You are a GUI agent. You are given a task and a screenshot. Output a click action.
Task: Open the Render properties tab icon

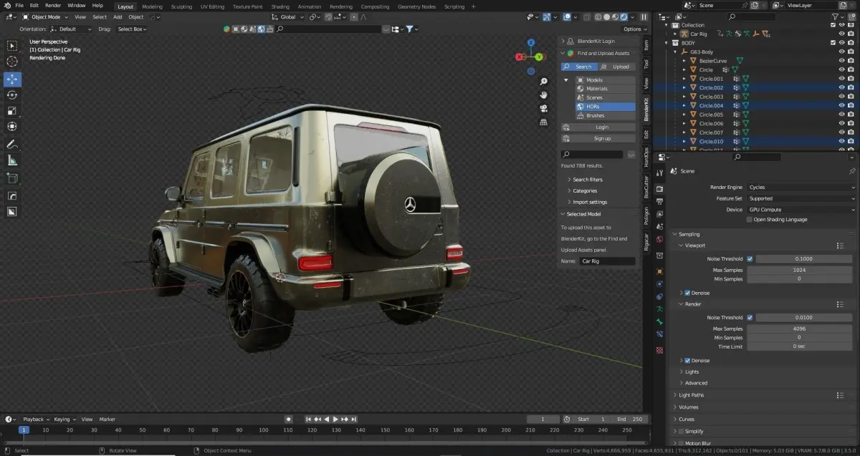point(660,188)
